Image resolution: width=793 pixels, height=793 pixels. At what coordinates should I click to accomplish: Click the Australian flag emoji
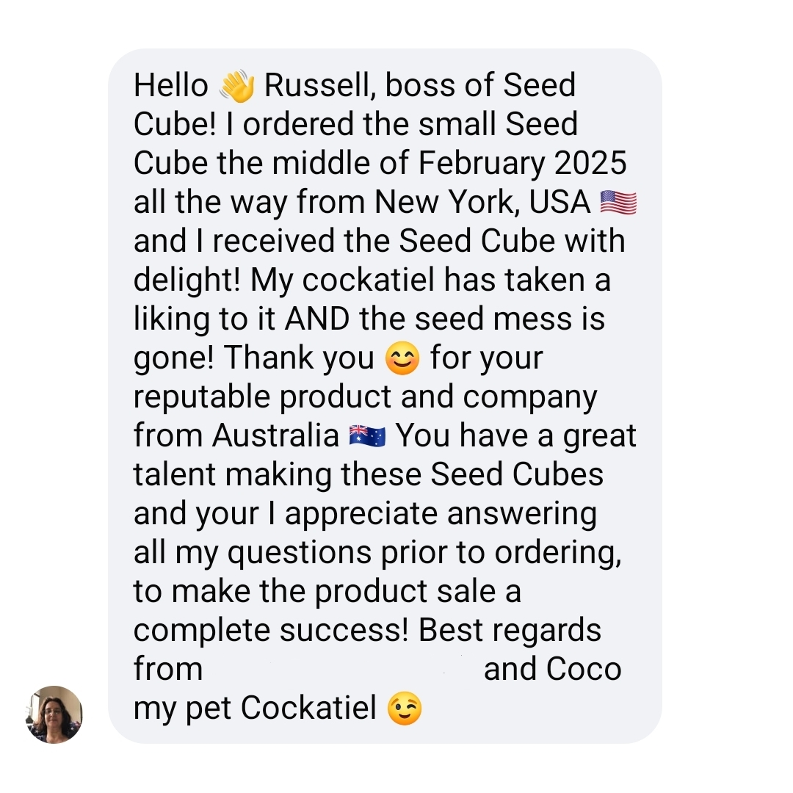point(367,437)
